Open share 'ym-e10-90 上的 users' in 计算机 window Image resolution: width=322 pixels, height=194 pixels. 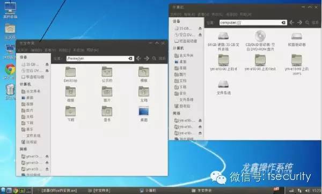click(297, 65)
